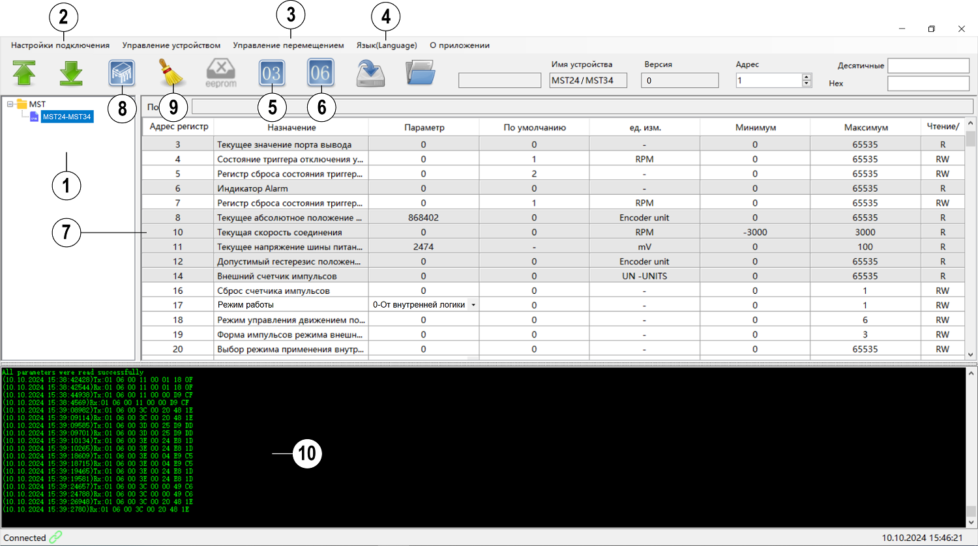Viewport: 978px width, 546px height.
Task: Click the save to disk icon
Action: coord(370,73)
